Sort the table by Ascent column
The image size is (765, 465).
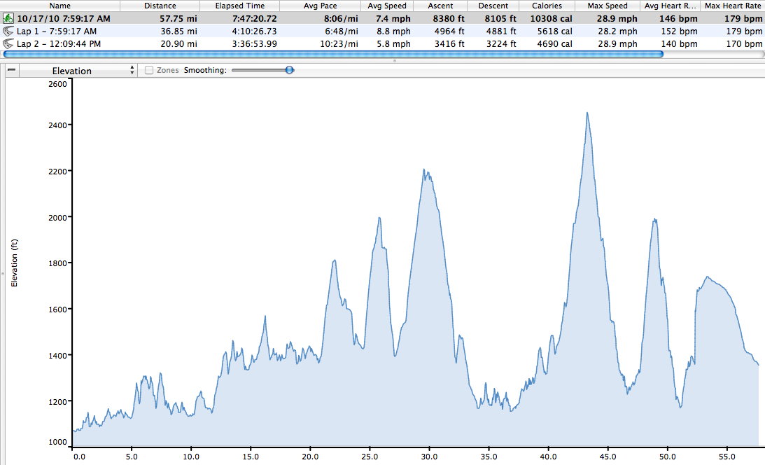pyautogui.click(x=440, y=6)
